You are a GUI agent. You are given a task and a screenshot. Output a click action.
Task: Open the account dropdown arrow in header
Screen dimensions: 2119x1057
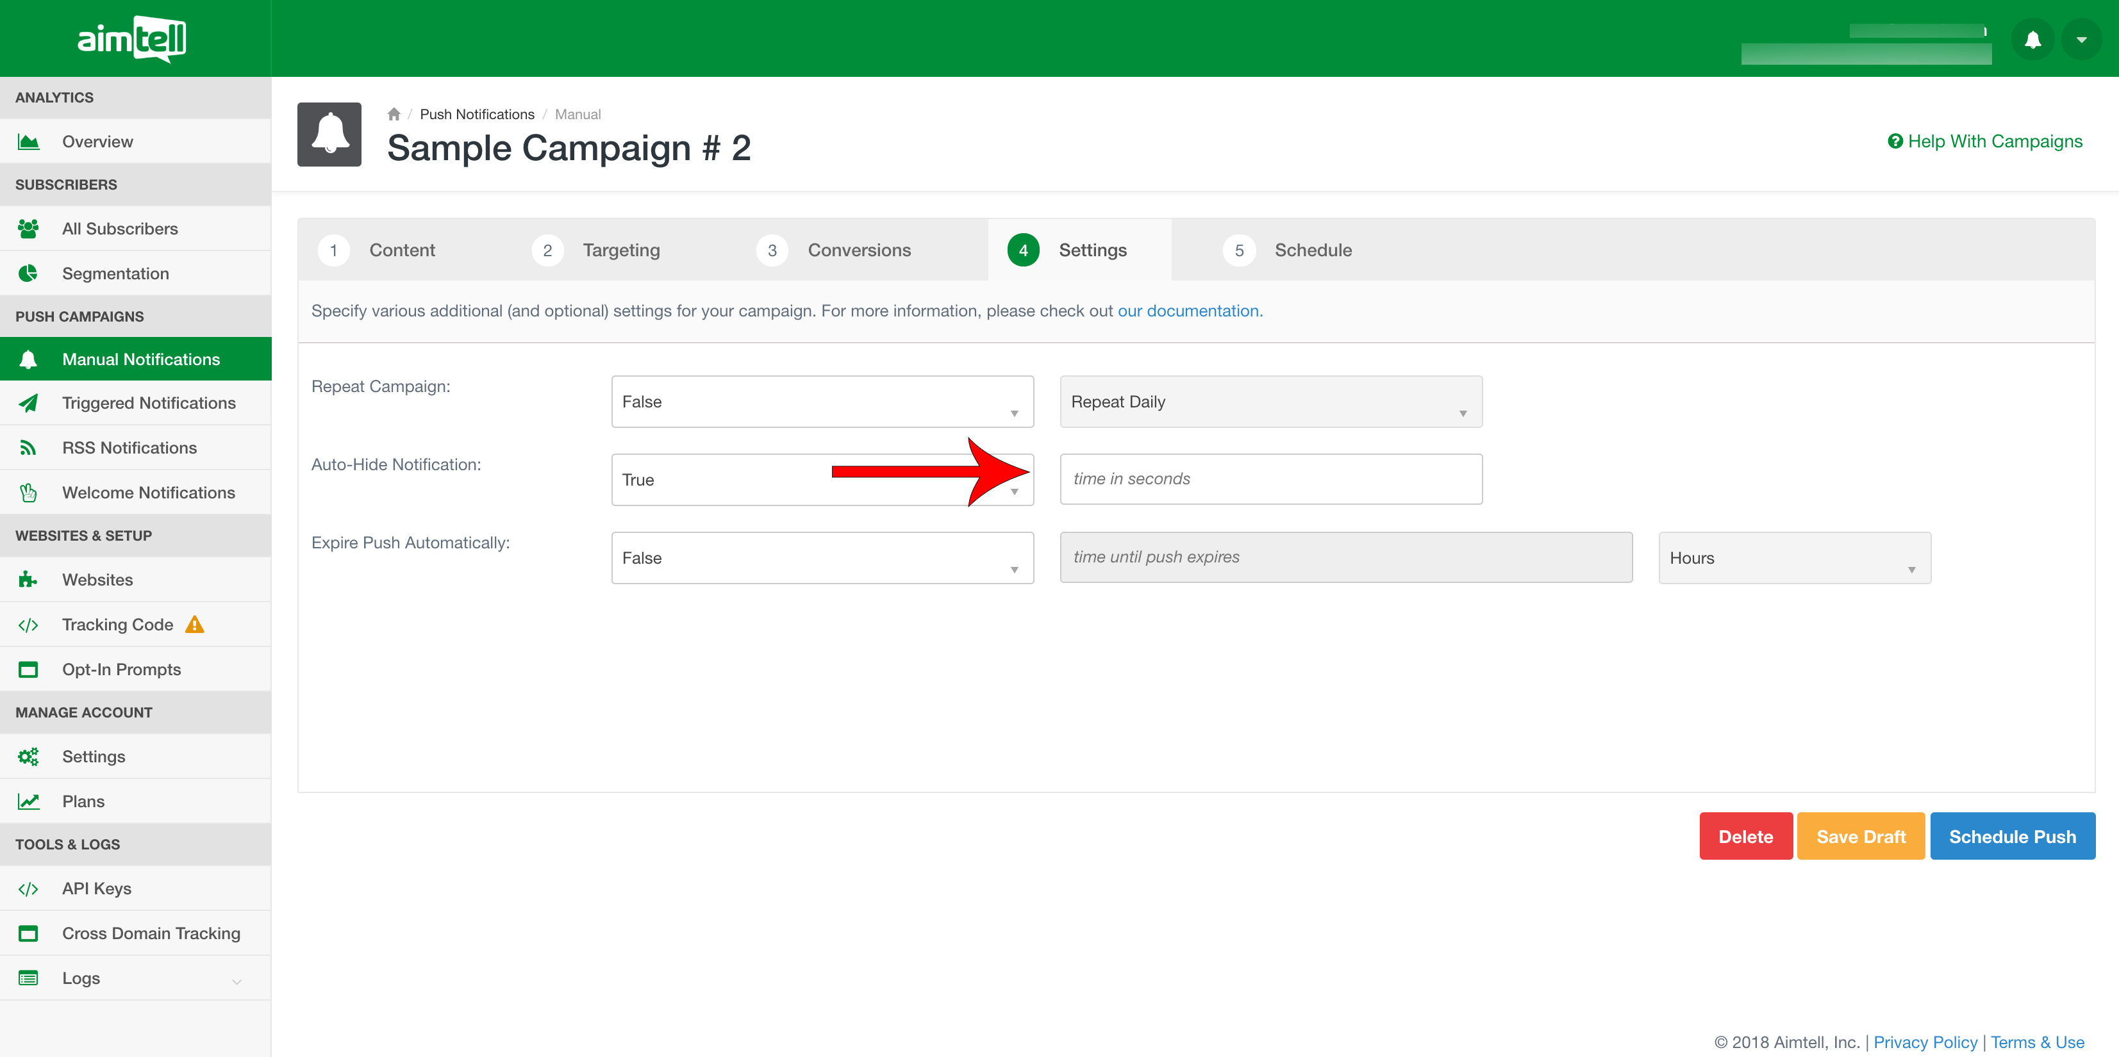click(2081, 40)
